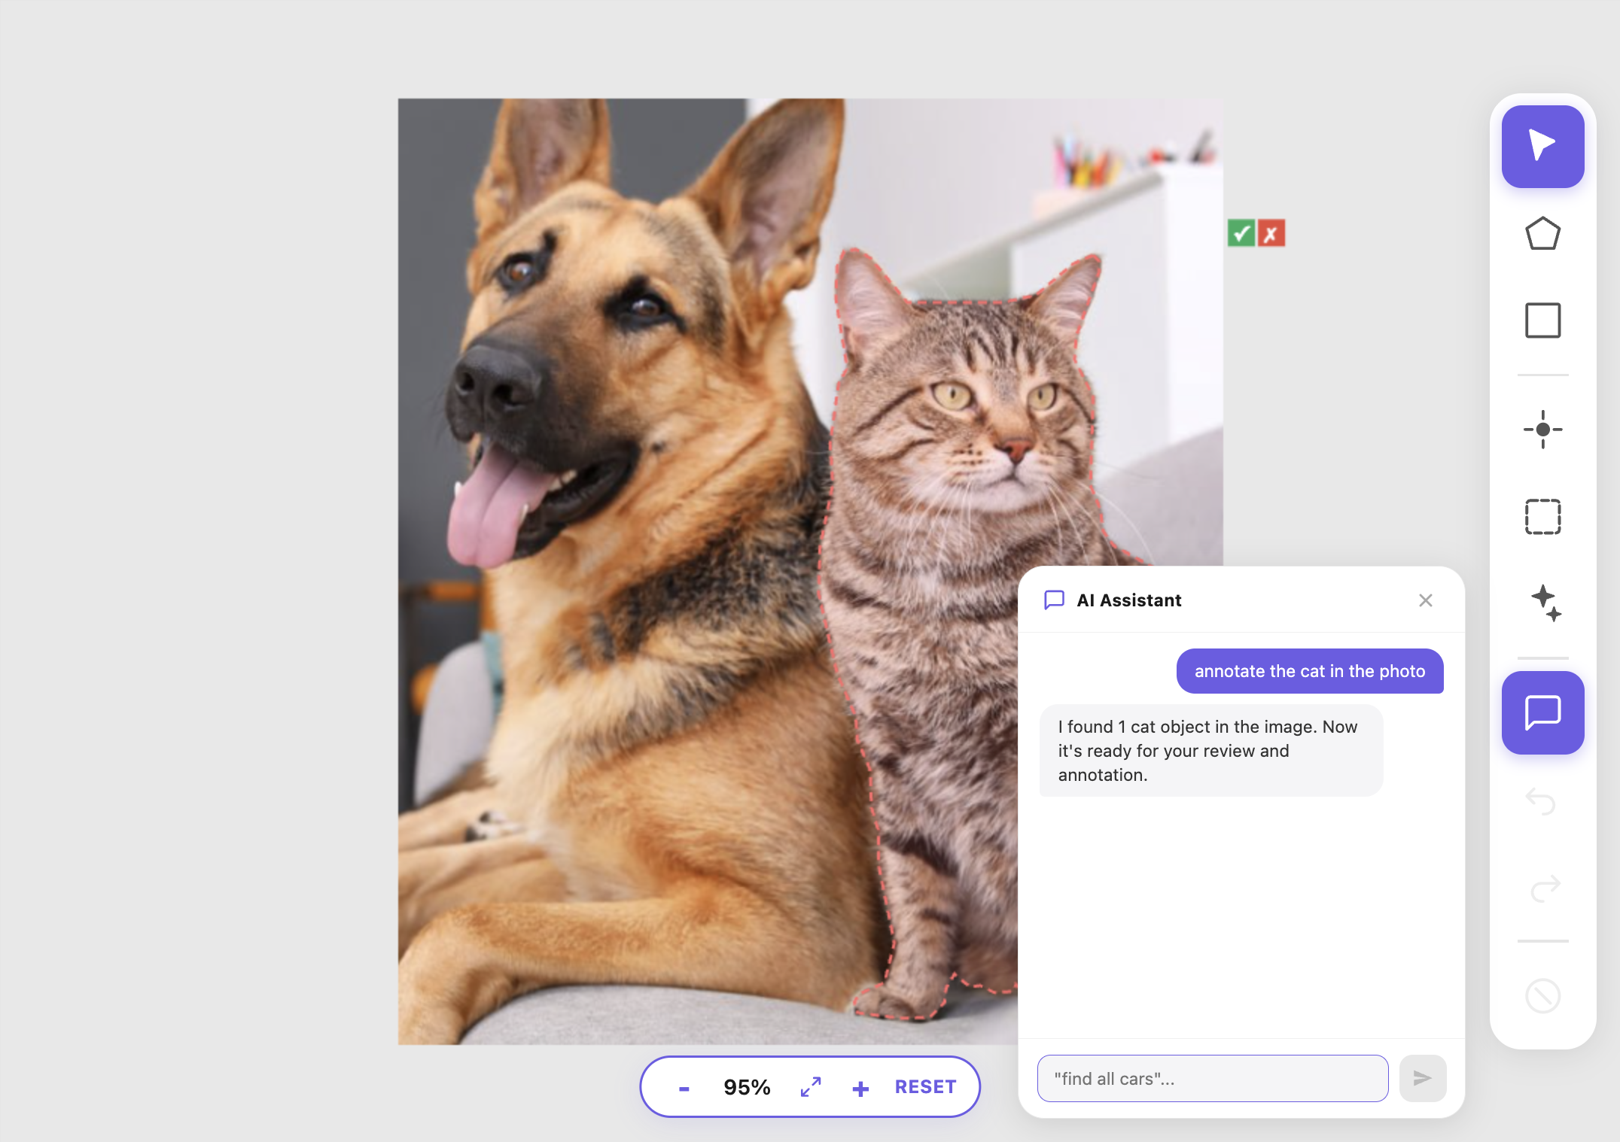
Task: Reject annotation with red X
Action: 1271,233
